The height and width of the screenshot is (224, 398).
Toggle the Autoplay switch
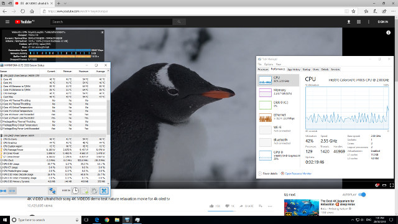point(362,195)
